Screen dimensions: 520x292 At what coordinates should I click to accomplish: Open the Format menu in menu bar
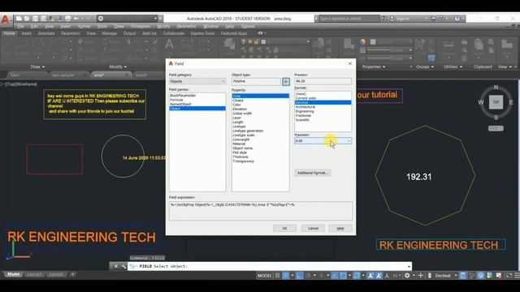point(84,26)
